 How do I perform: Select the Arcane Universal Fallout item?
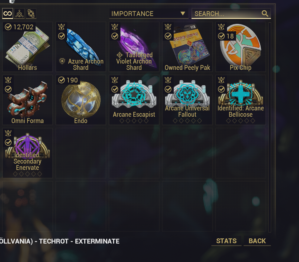[x=187, y=100]
